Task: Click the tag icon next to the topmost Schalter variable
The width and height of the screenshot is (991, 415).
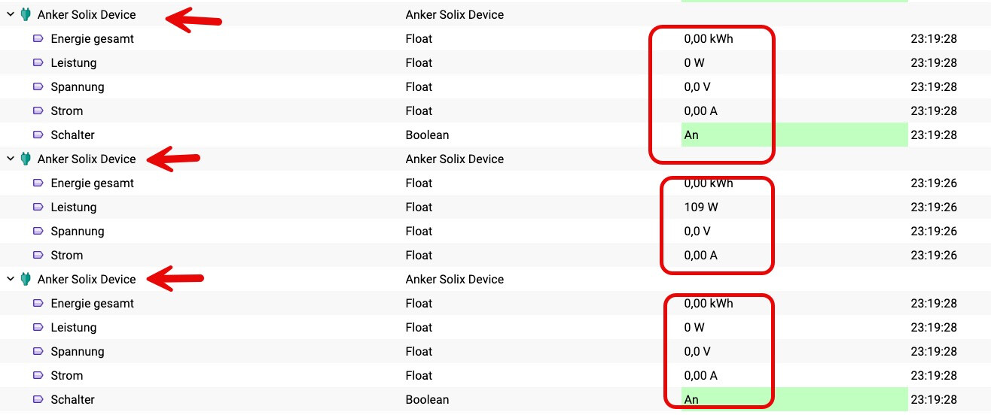Action: [38, 135]
